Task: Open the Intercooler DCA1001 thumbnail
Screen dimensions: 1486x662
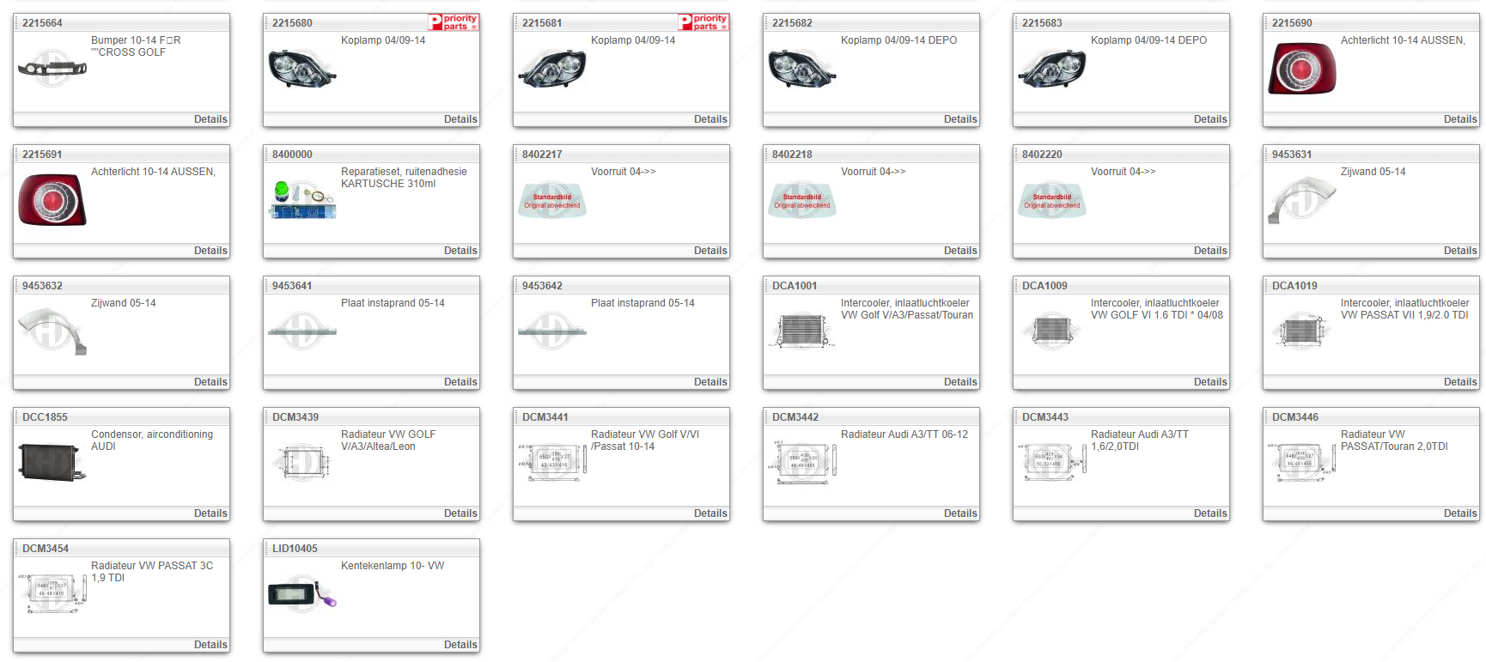Action: click(x=801, y=331)
